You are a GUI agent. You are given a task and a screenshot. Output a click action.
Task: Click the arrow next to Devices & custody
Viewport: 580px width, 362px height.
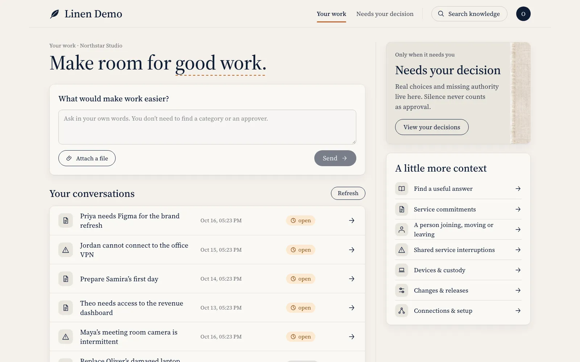click(518, 270)
